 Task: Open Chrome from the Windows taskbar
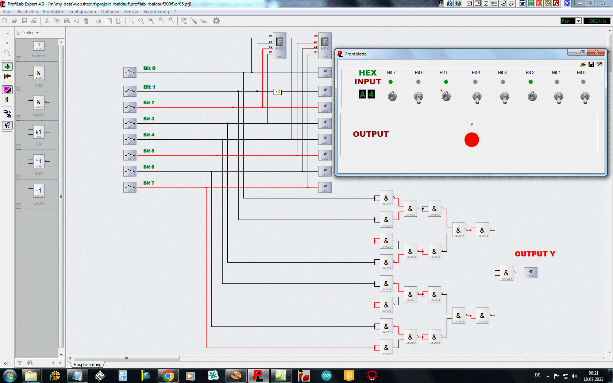pos(168,376)
